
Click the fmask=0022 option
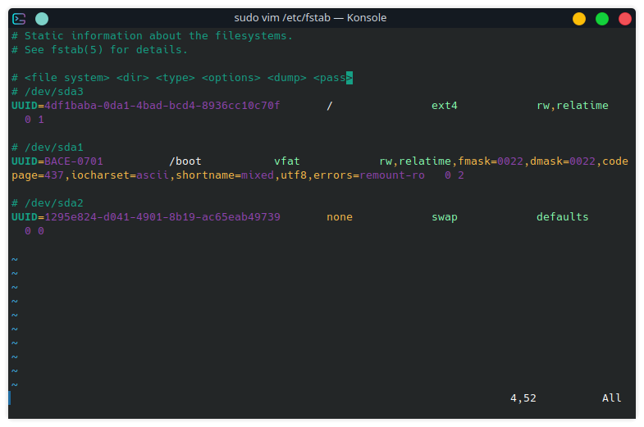click(x=491, y=161)
